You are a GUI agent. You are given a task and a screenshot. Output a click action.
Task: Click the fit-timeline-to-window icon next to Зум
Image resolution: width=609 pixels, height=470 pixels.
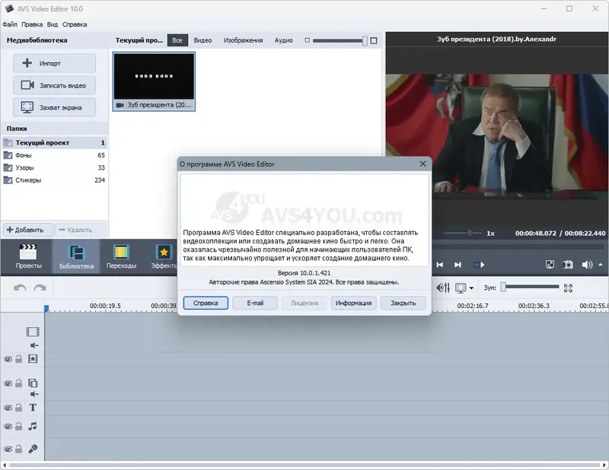pos(568,287)
